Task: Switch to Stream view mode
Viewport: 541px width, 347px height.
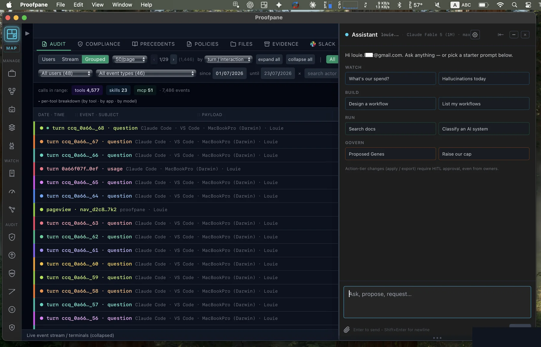Action: pyautogui.click(x=70, y=59)
